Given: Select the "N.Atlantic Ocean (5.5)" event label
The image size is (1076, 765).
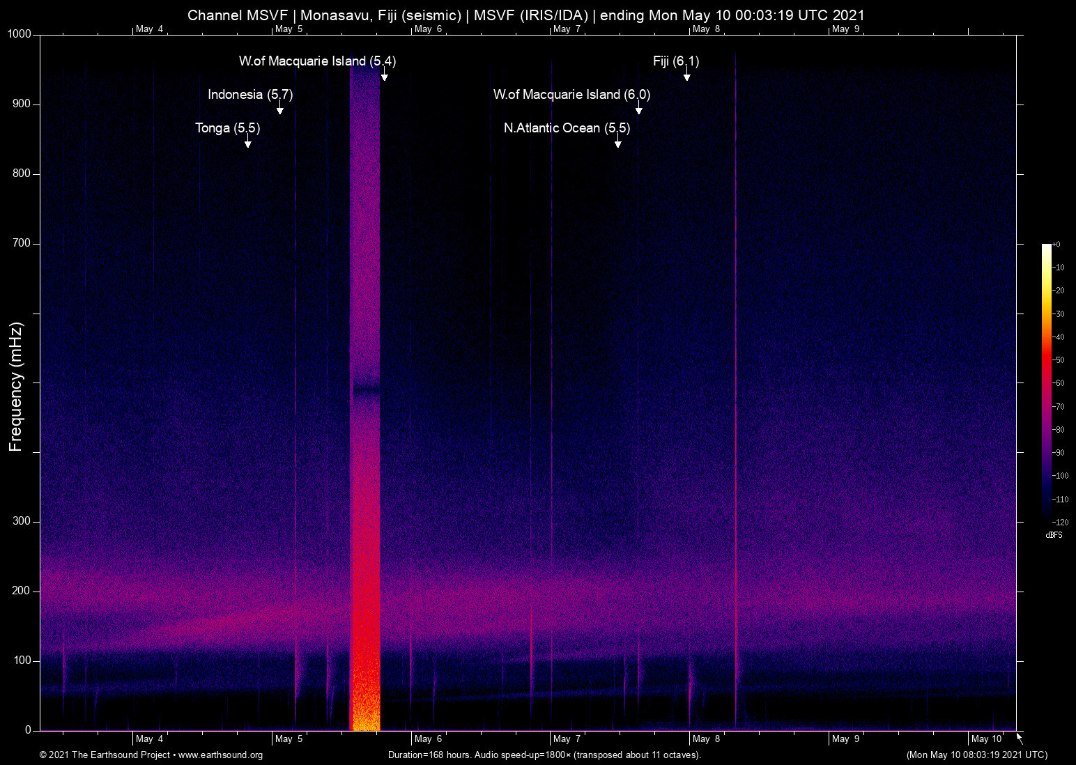Looking at the screenshot, I should tap(567, 128).
